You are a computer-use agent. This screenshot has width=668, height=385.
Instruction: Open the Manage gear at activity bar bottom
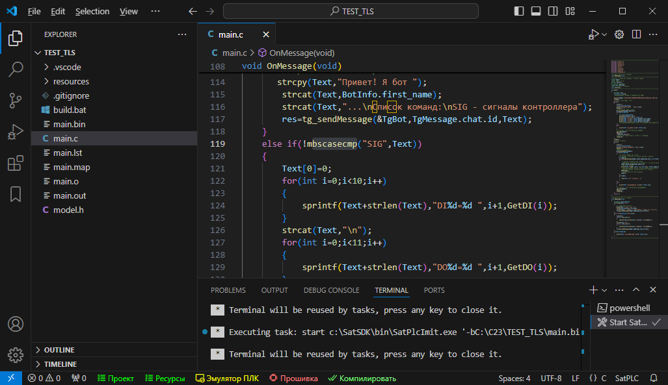click(15, 355)
